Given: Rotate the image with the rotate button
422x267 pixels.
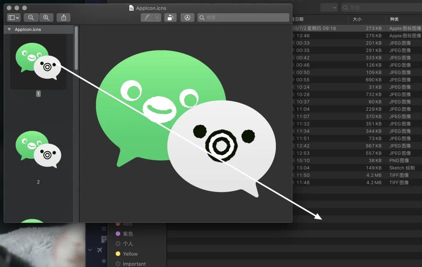Looking at the screenshot, I should click(170, 18).
